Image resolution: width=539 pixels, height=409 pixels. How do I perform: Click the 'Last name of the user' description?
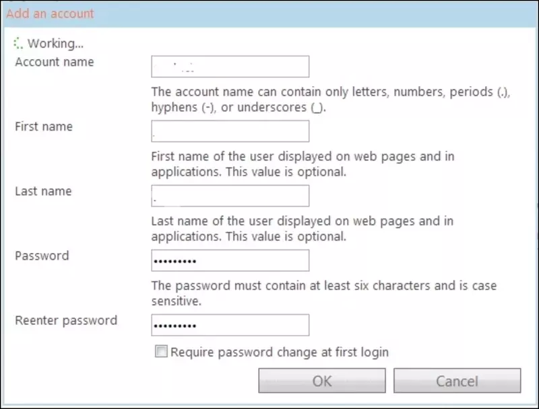pos(303,229)
